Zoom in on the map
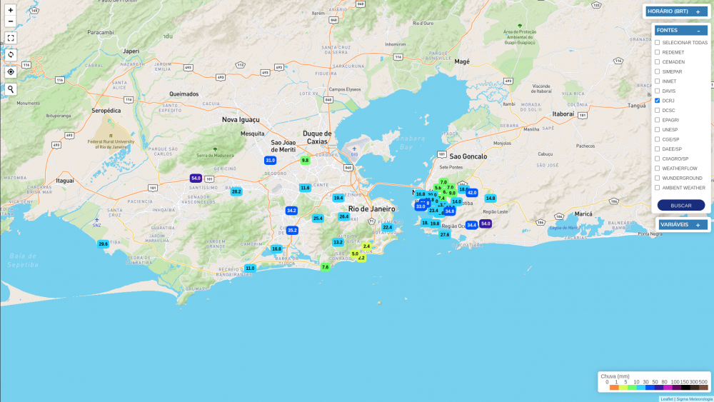Screen dimensions: 714x402 pos(11,10)
